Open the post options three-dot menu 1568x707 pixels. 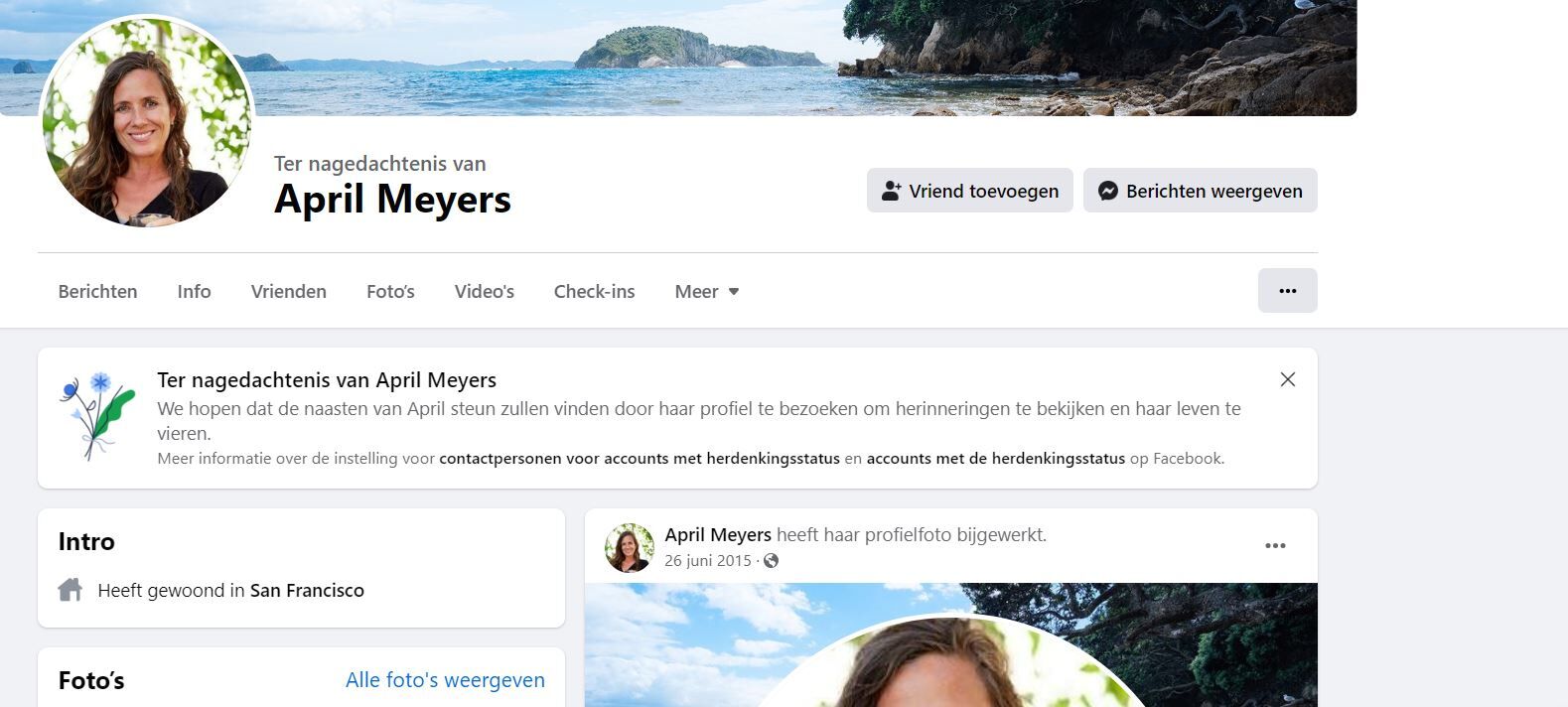tap(1275, 546)
